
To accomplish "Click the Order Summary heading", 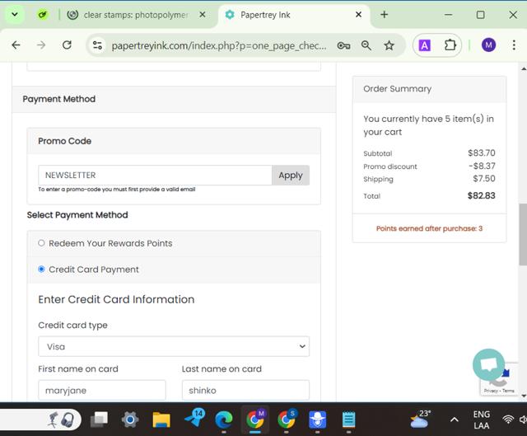I will [397, 89].
